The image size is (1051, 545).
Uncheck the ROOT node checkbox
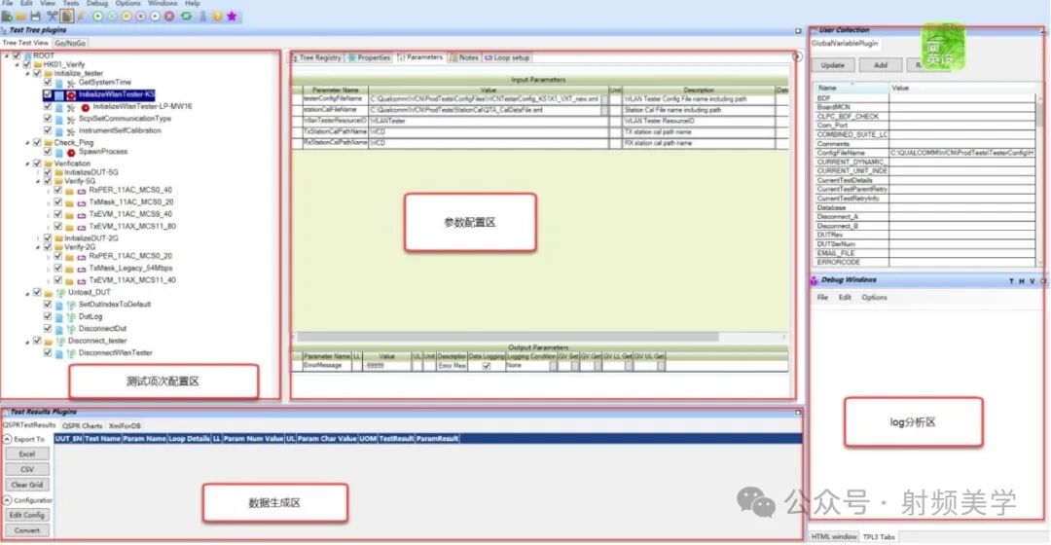pyautogui.click(x=17, y=56)
